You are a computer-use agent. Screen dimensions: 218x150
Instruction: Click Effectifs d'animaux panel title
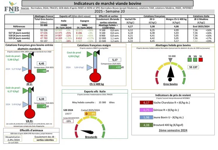pos(31,130)
